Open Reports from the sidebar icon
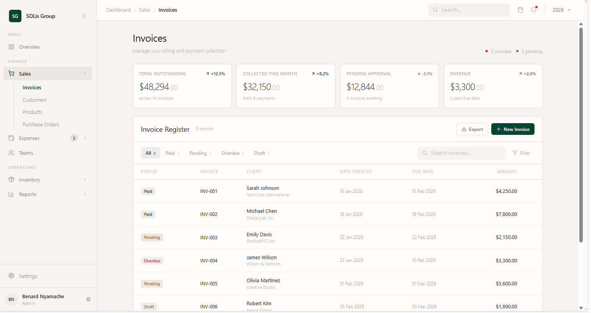Viewport: 591px width, 313px height. (x=12, y=194)
